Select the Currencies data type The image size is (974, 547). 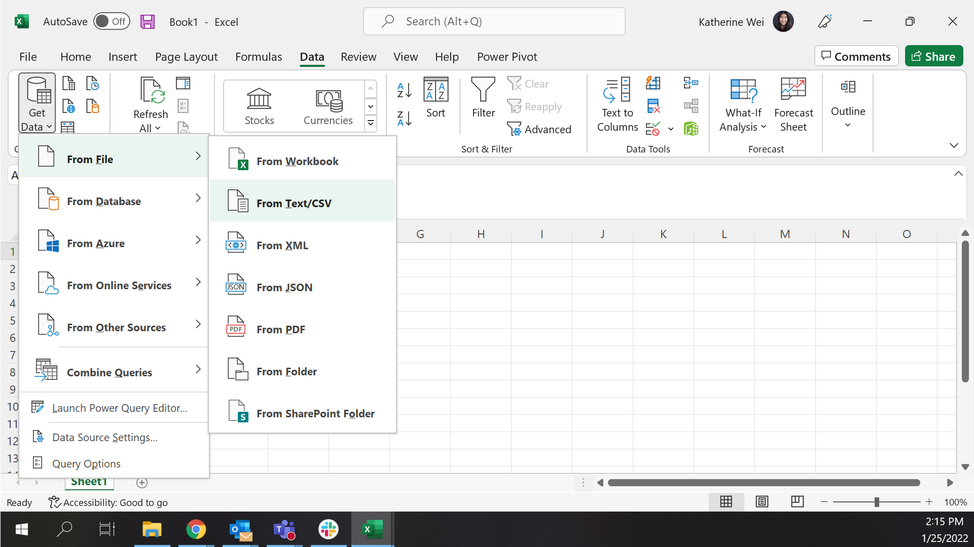point(328,106)
